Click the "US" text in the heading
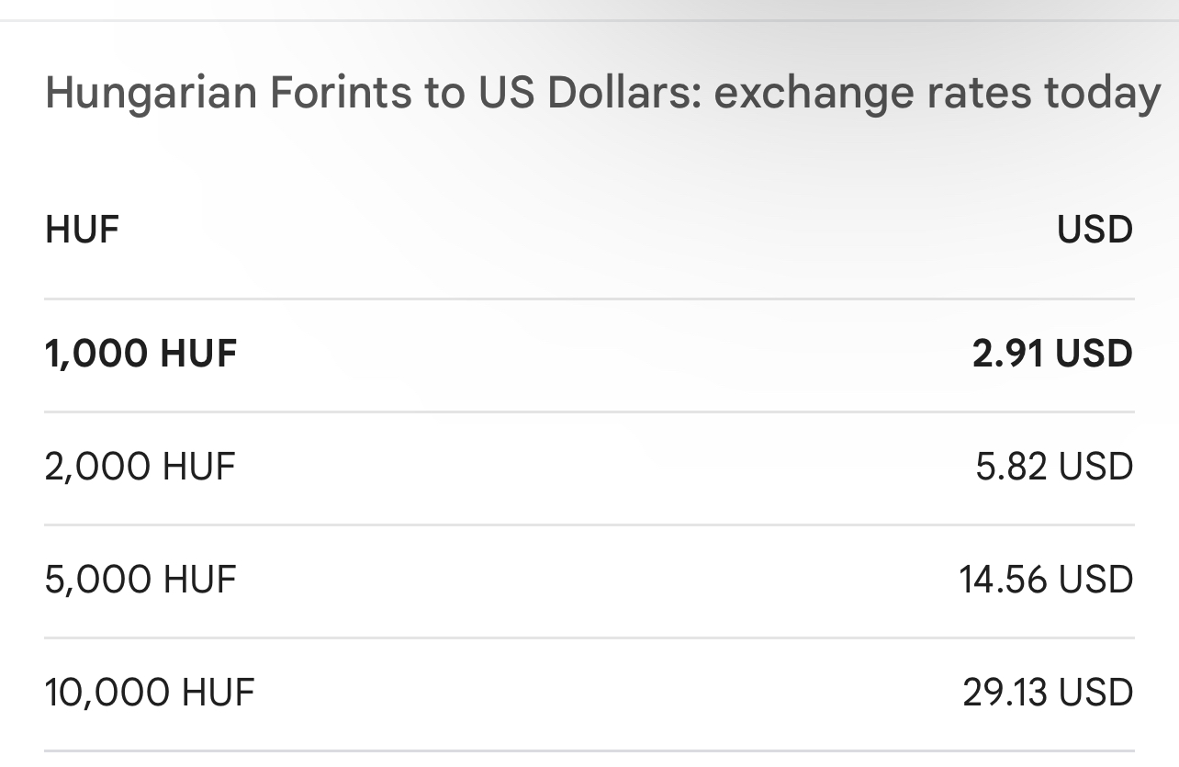Screen dimensions: 1179x767 506,94
